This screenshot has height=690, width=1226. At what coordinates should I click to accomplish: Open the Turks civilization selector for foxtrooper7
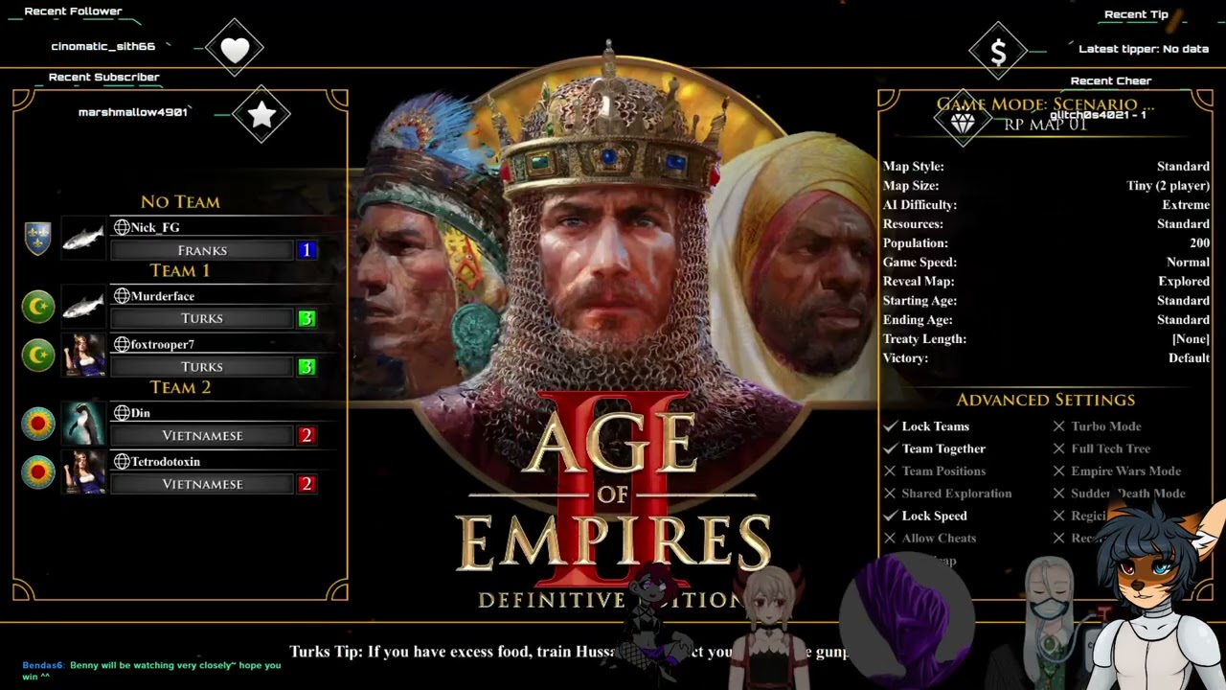(202, 367)
